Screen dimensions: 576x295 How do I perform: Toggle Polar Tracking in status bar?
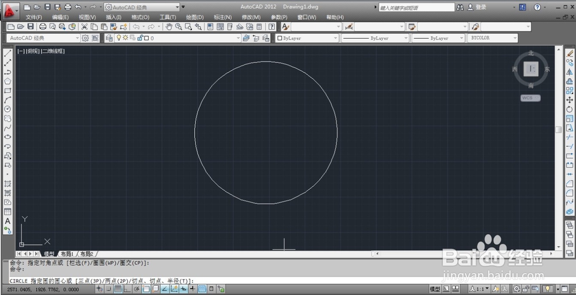coord(137,289)
